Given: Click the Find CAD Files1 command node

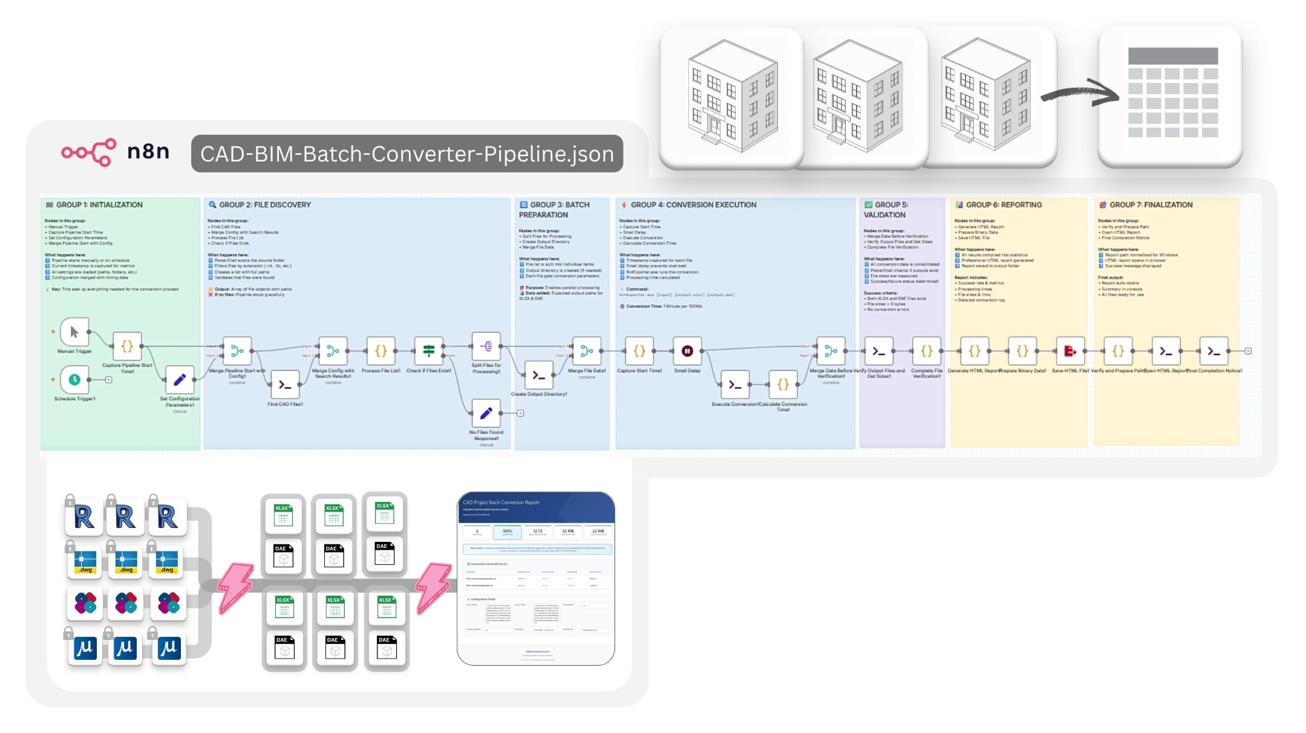Looking at the screenshot, I should 285,385.
